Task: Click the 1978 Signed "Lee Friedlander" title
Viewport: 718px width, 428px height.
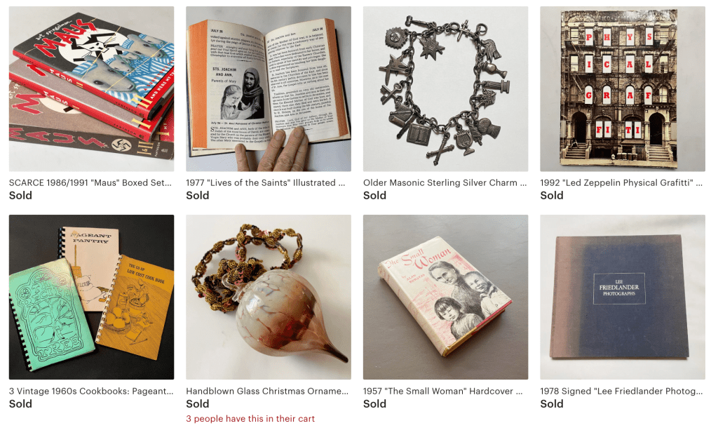Action: [x=621, y=391]
